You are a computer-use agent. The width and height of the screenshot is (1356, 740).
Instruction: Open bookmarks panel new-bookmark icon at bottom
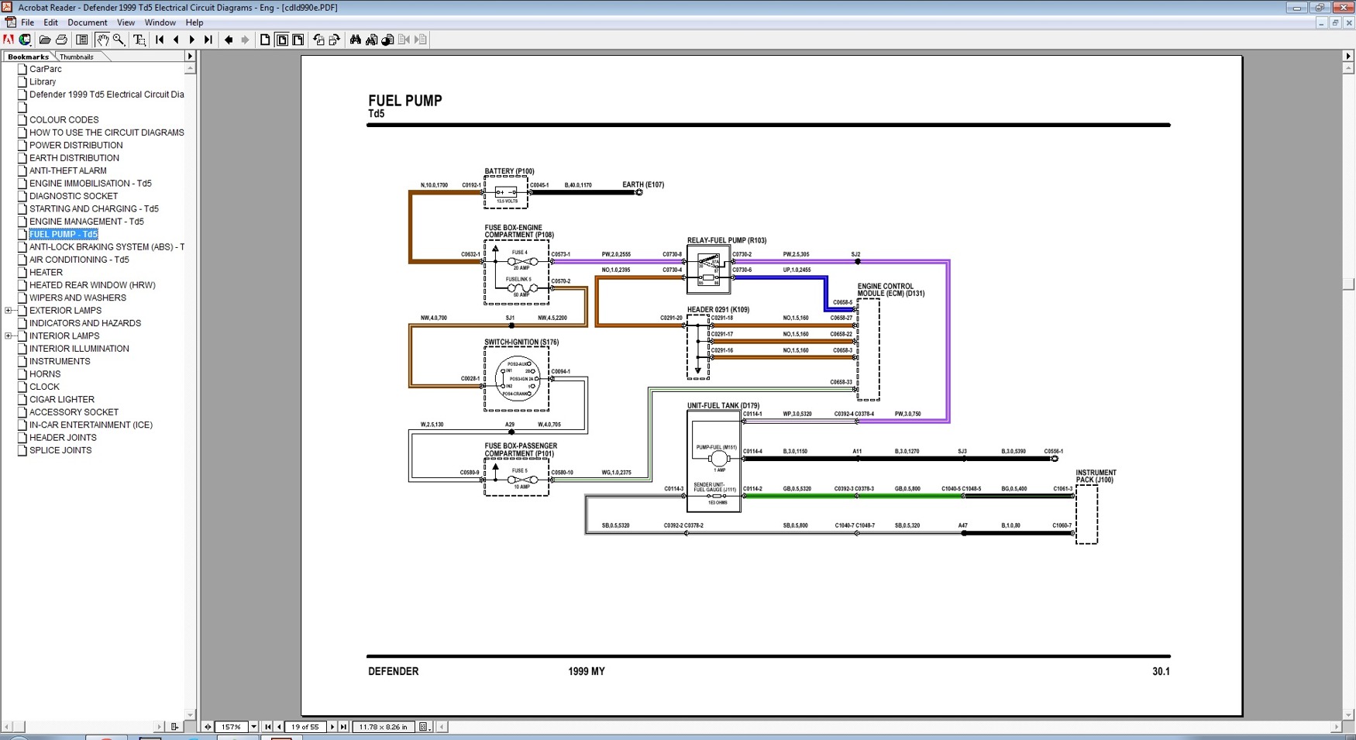click(x=175, y=727)
